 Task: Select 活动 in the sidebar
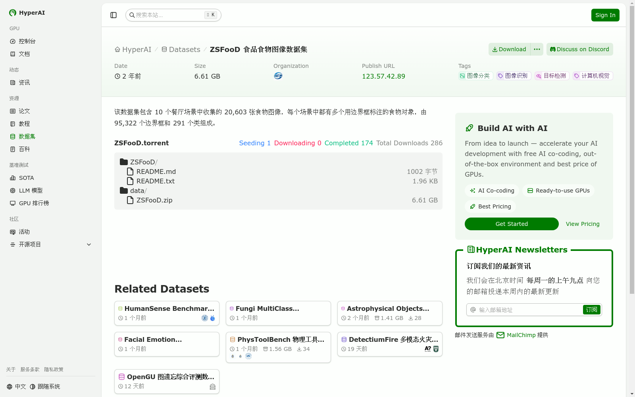(51, 232)
